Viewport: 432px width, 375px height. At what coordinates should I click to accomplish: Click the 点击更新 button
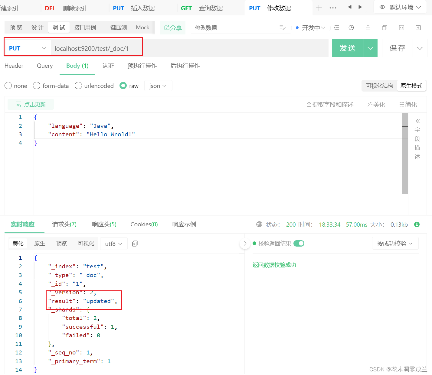pyautogui.click(x=31, y=105)
